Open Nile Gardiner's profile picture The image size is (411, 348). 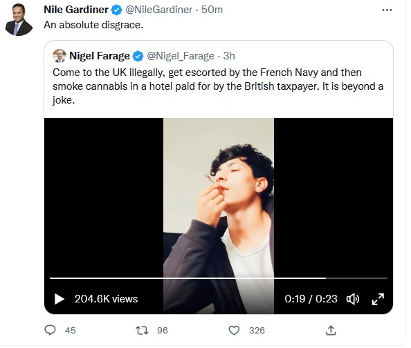point(19,19)
